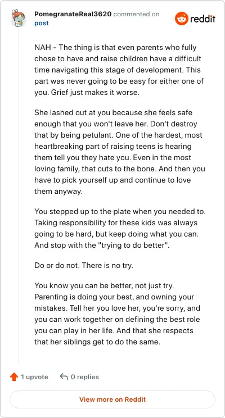This screenshot has height=418, width=225.
Task: Click the paragraph starting "She lashed out"
Action: coord(120,152)
